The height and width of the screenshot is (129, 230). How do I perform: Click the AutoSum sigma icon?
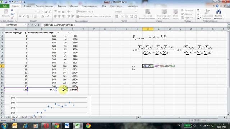[198, 10]
